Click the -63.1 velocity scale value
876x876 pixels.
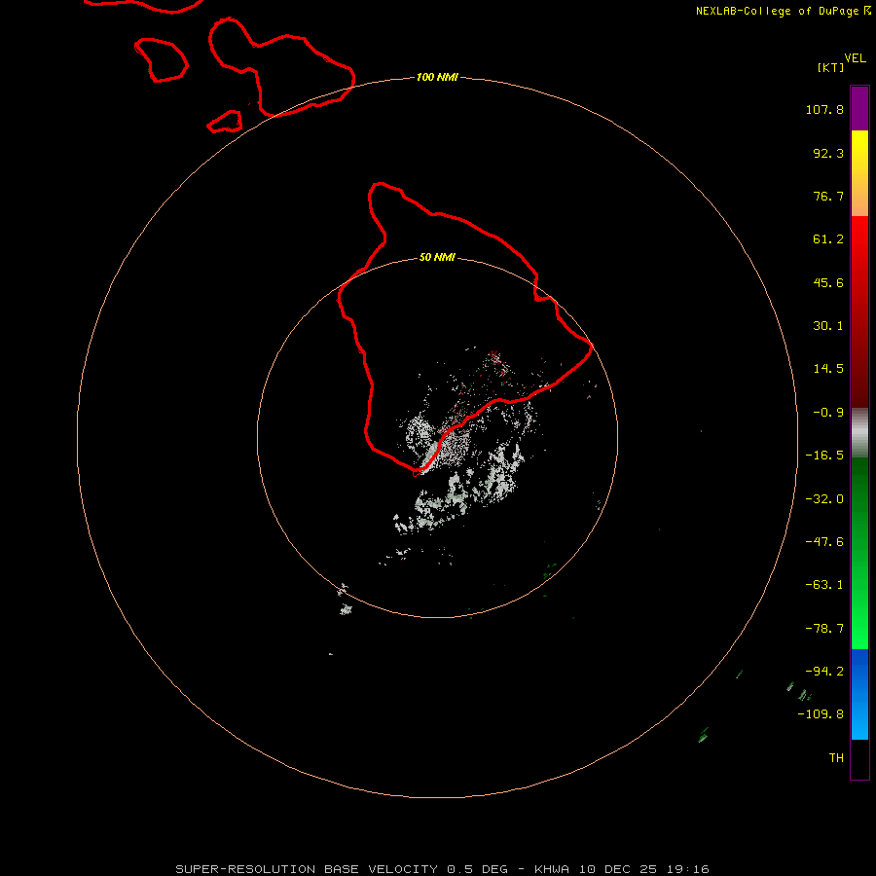pyautogui.click(x=824, y=585)
